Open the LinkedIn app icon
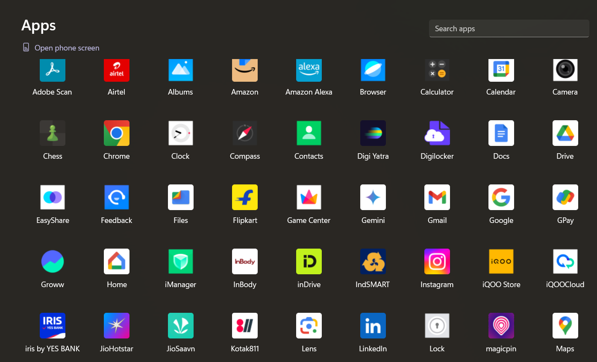Screen dimensions: 597x362 coord(373,326)
